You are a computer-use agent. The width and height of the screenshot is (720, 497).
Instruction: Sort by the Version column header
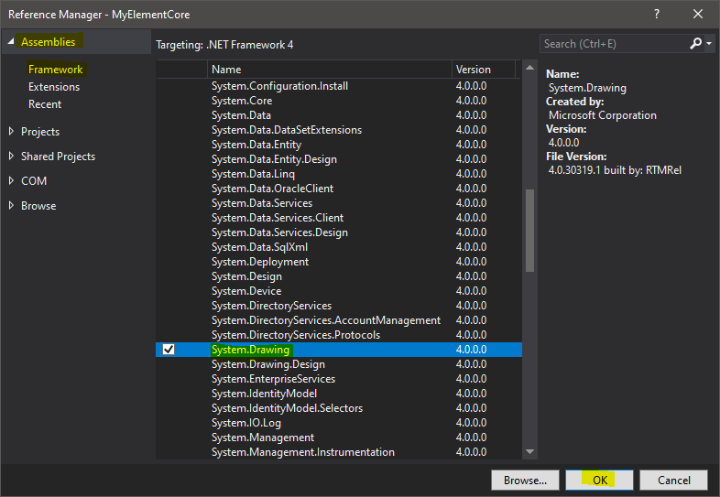483,70
